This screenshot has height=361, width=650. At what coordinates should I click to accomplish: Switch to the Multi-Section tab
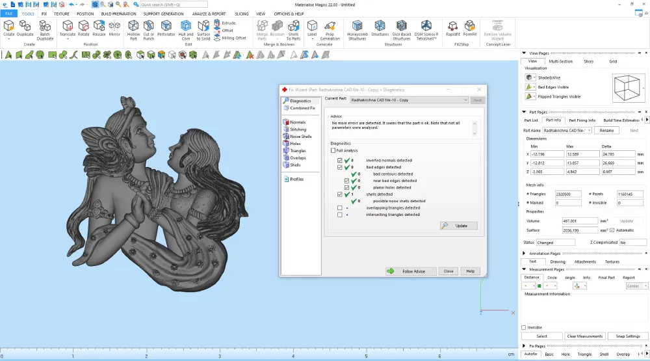click(x=560, y=61)
